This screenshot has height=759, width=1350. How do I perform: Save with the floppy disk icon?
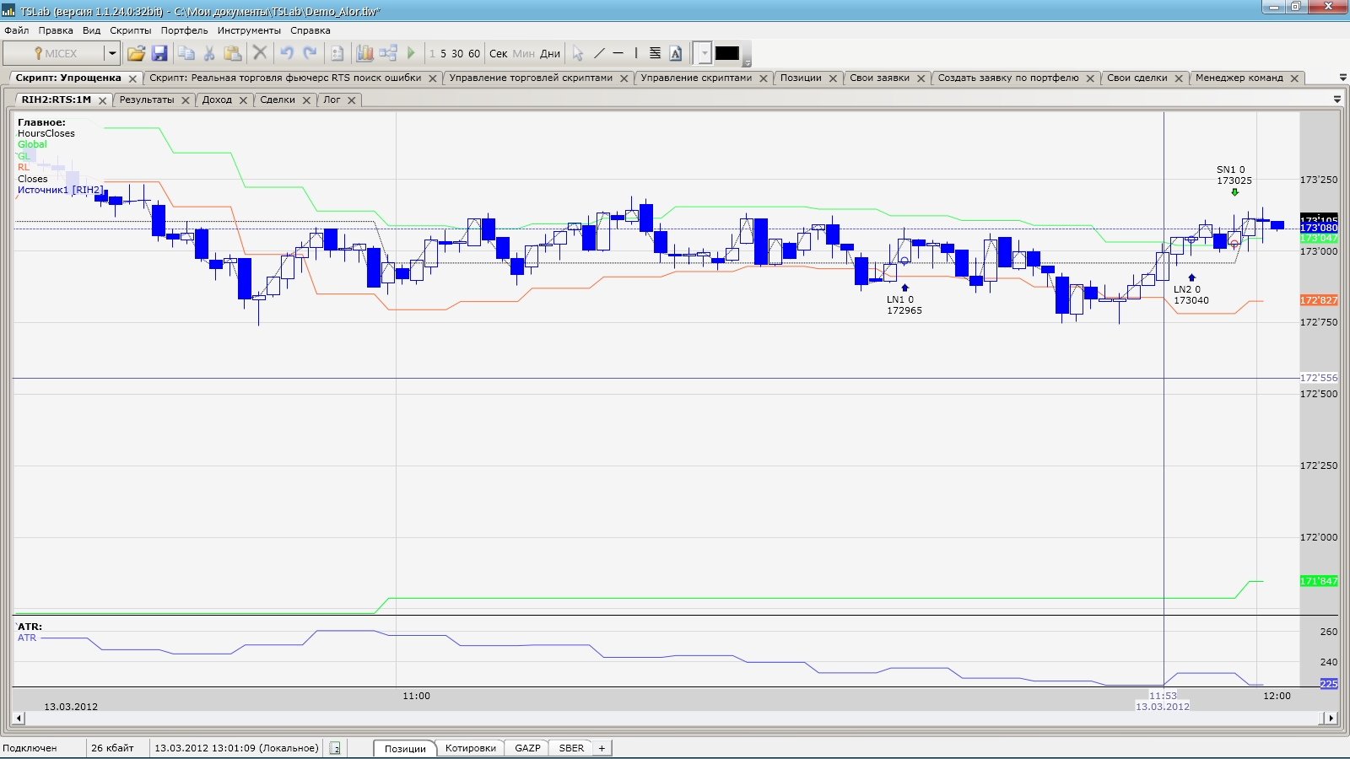(159, 53)
